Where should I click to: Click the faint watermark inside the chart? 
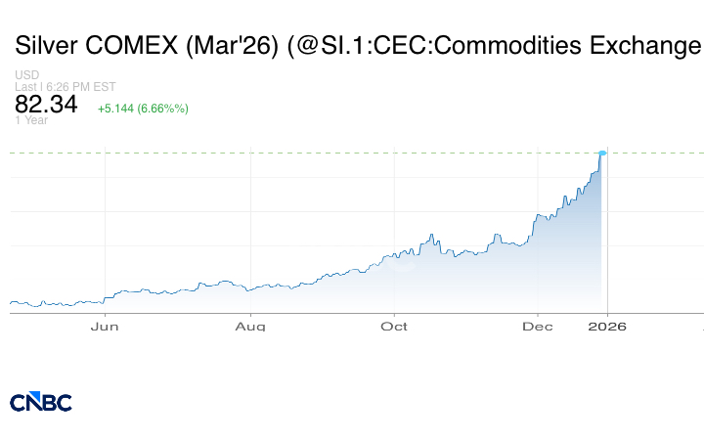point(403,262)
